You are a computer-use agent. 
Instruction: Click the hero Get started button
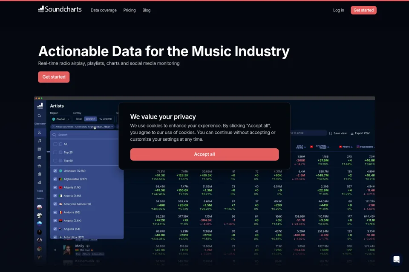[54, 77]
